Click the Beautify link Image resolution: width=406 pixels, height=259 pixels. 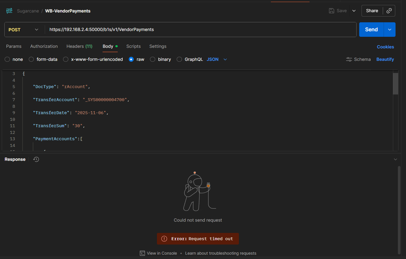click(x=385, y=59)
